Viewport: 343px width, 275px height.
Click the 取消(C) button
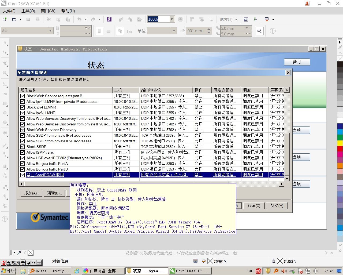(254, 205)
